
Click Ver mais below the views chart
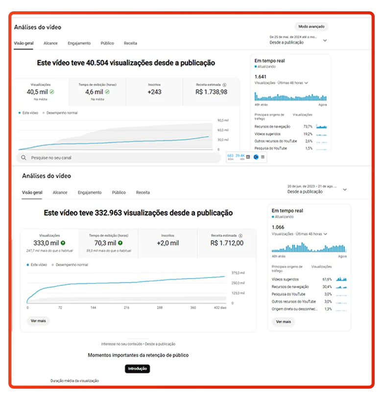pos(38,321)
